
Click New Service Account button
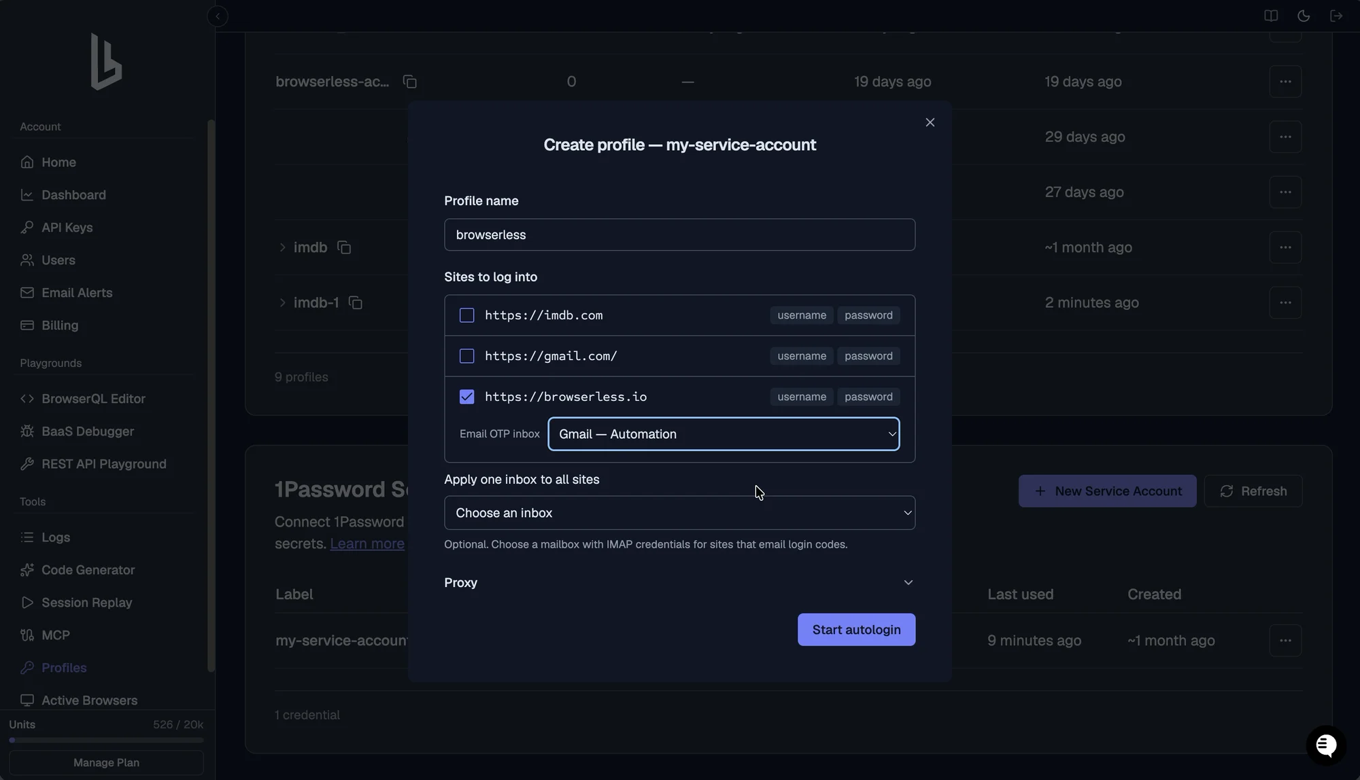pyautogui.click(x=1107, y=491)
